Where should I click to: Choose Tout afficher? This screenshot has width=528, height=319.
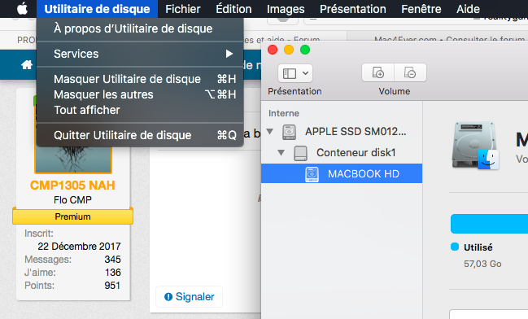(140, 110)
